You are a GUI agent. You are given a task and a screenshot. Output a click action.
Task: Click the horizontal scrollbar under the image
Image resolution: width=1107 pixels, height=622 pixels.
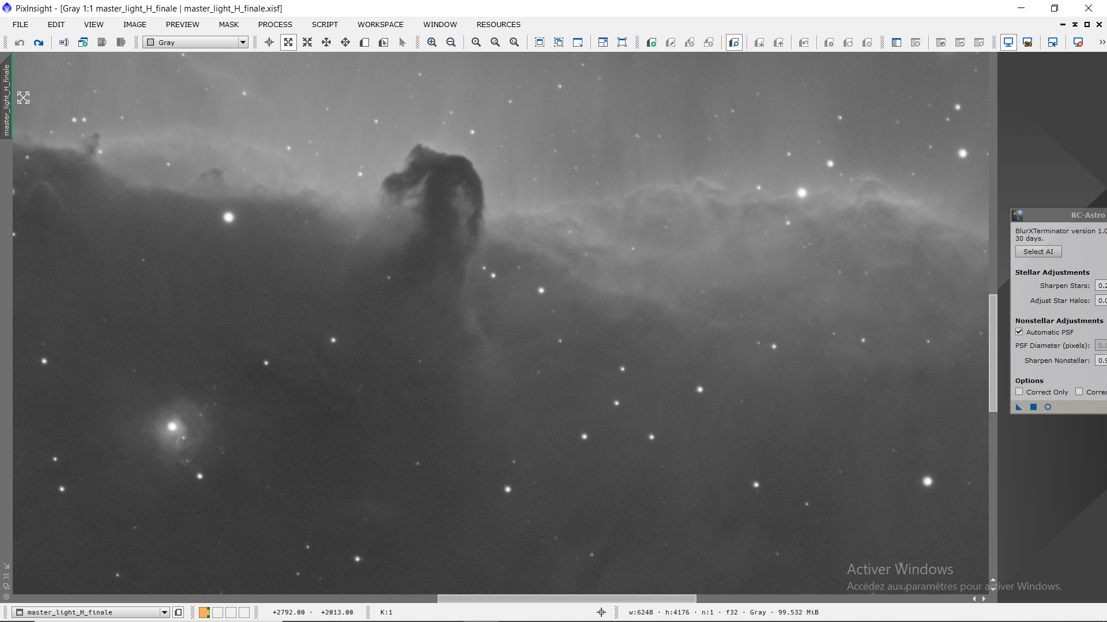coord(567,598)
